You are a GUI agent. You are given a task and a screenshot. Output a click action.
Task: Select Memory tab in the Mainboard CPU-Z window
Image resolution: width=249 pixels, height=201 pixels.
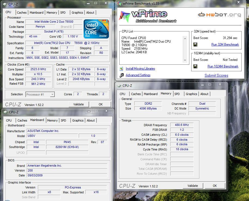52,120
